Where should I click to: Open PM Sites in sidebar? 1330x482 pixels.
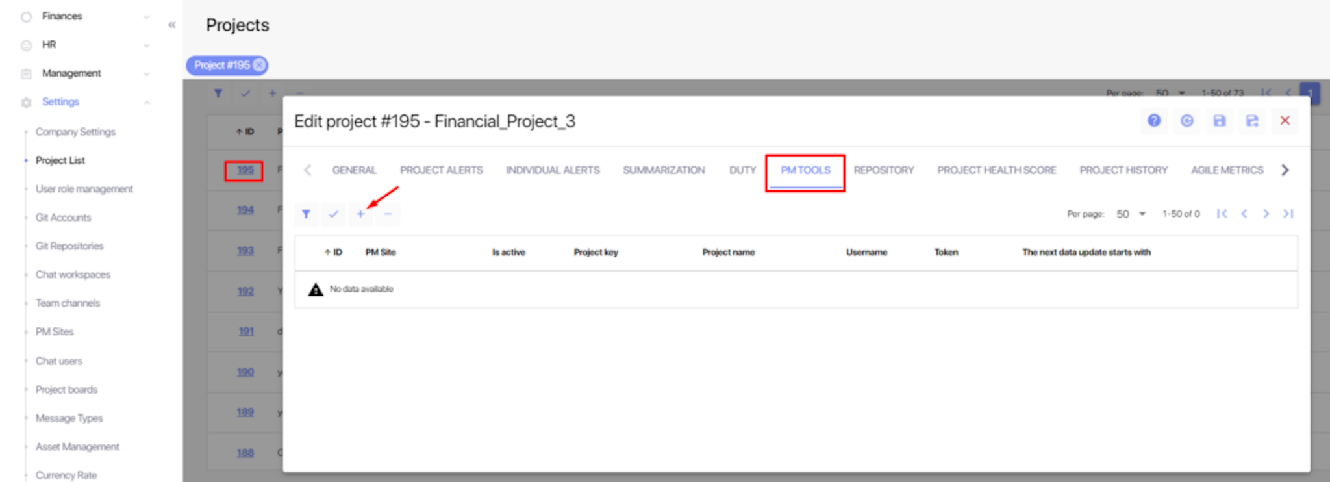[55, 332]
